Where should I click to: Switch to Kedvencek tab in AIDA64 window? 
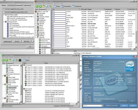point(10,63)
